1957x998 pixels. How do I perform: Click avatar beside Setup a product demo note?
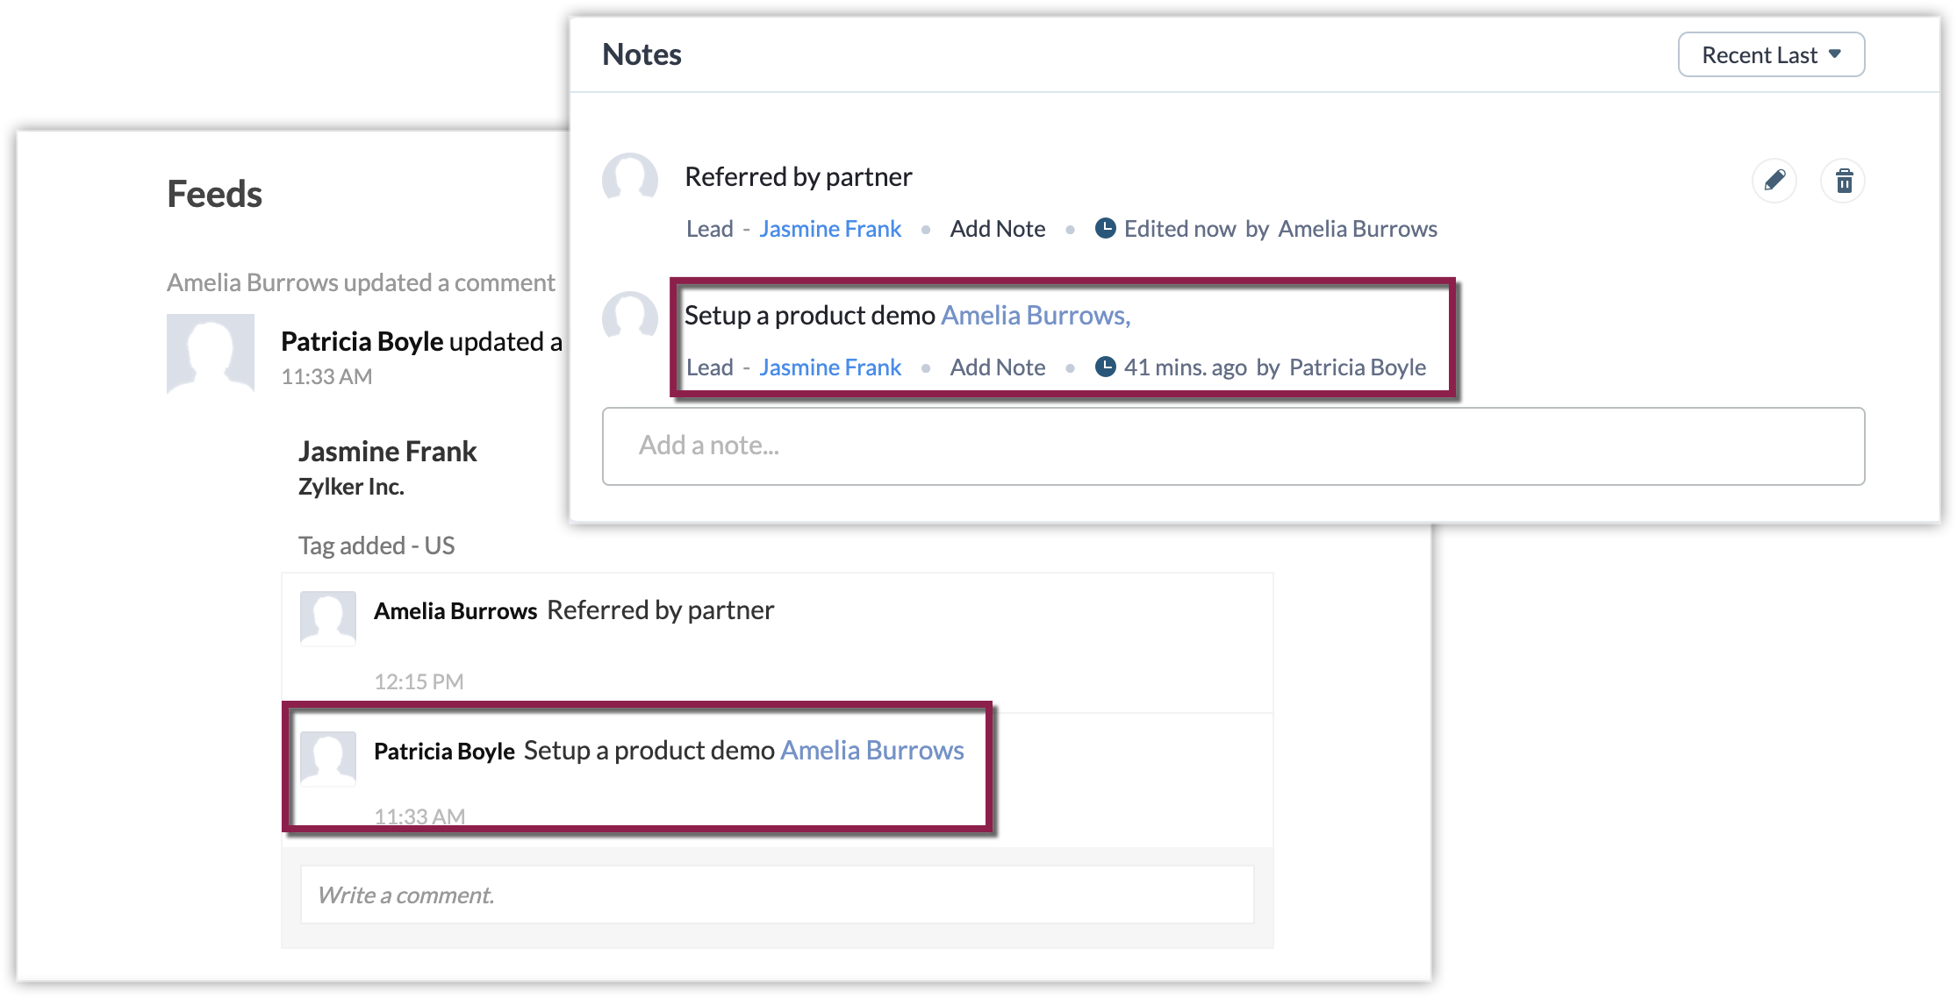[629, 318]
